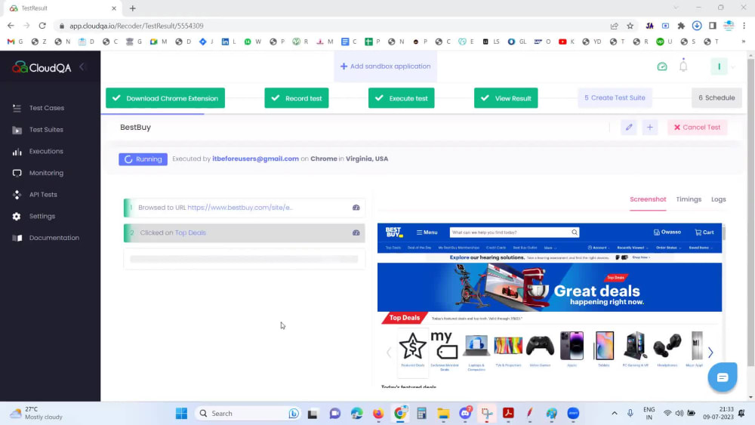Open Chrome three-dot menu
Viewport: 755px width, 425px height.
click(x=744, y=26)
